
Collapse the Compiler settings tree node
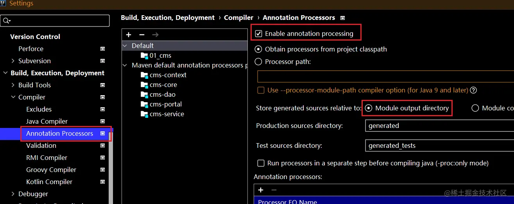pos(13,97)
